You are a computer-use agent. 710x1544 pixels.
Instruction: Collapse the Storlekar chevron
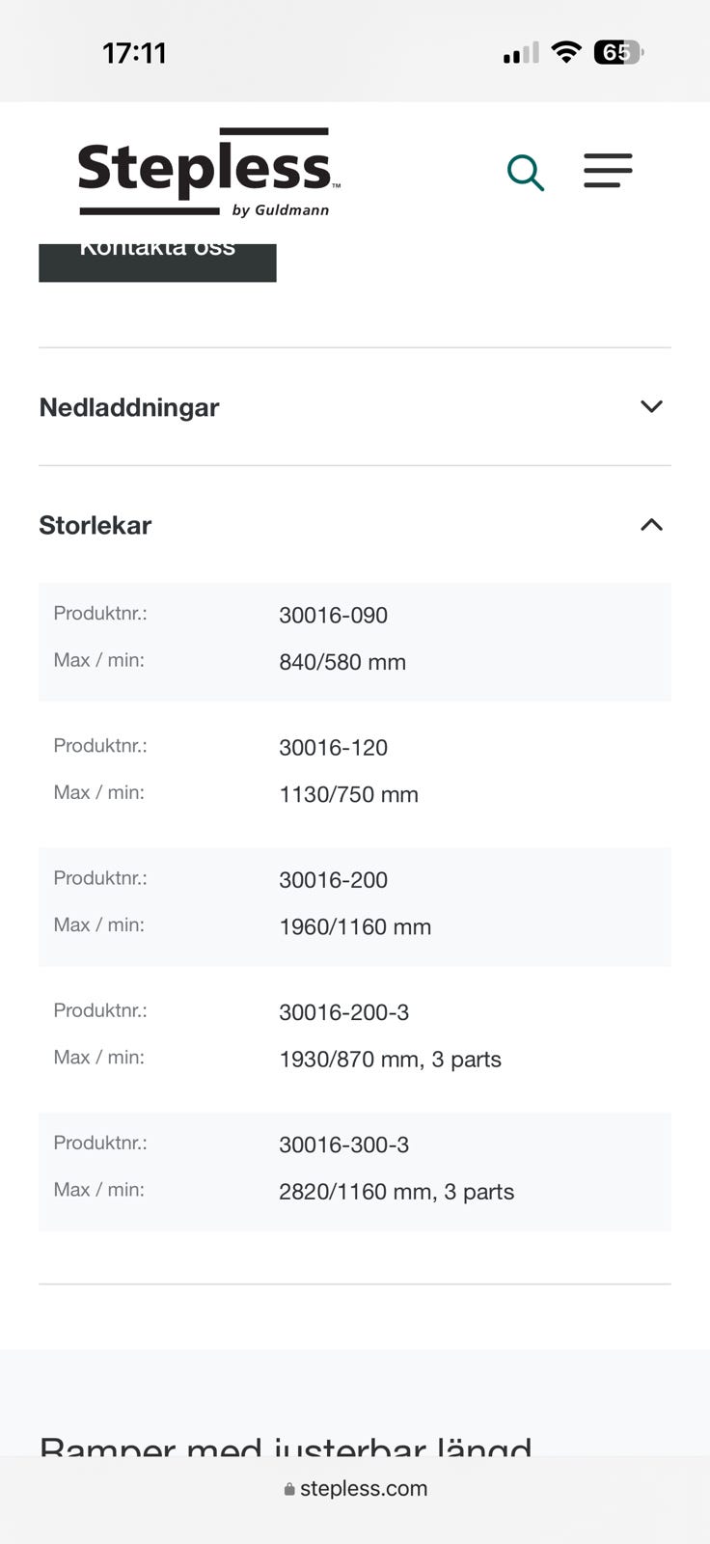coord(651,525)
